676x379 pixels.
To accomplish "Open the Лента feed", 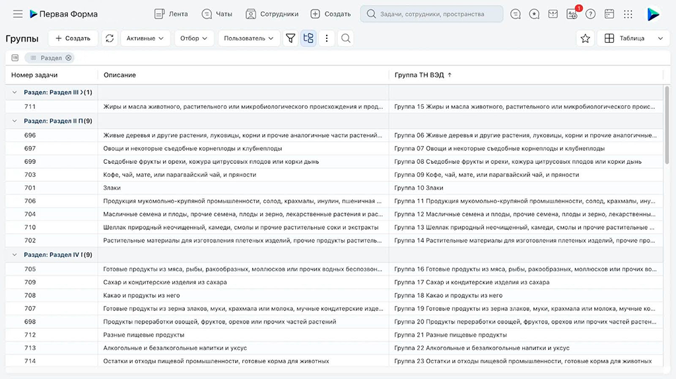I will (x=171, y=14).
